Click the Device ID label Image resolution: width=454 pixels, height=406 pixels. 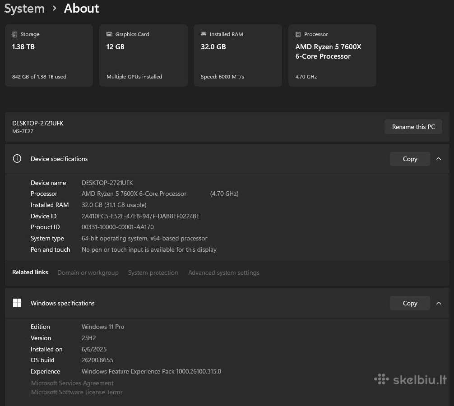click(43, 216)
